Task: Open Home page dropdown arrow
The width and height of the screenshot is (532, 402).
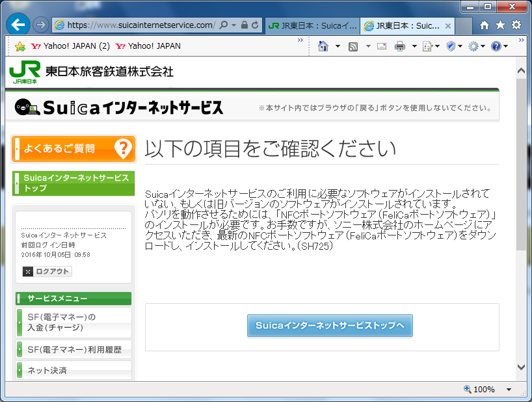Action: point(338,46)
